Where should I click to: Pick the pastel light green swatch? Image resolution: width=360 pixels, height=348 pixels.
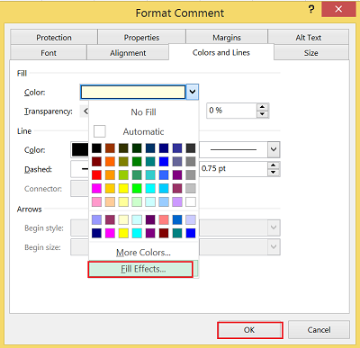click(137, 201)
